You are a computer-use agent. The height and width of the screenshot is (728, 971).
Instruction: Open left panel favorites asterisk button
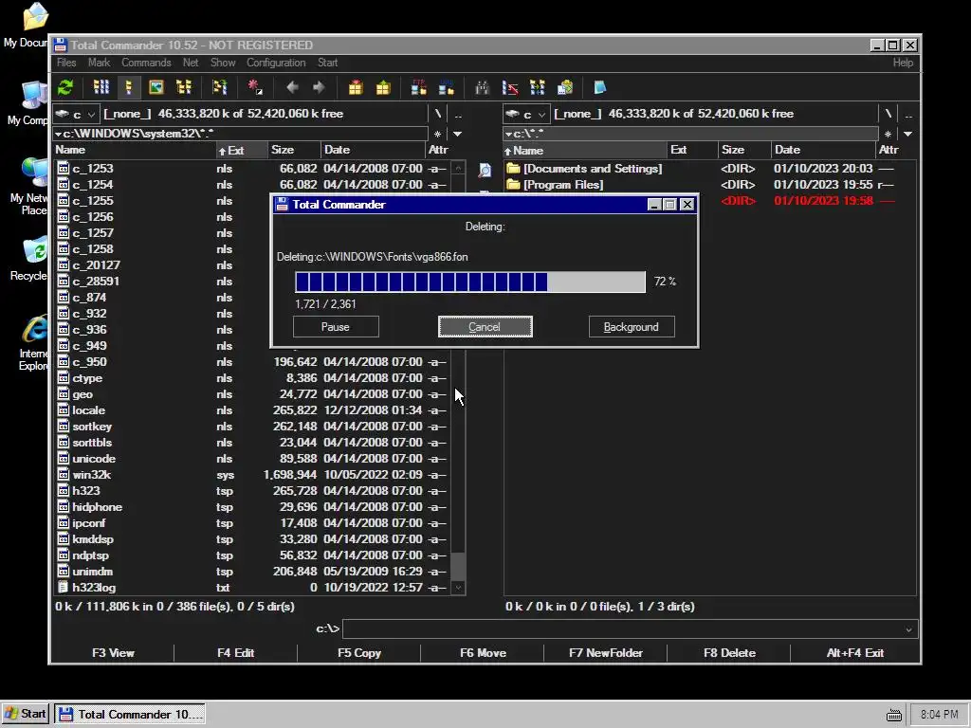pyautogui.click(x=438, y=134)
